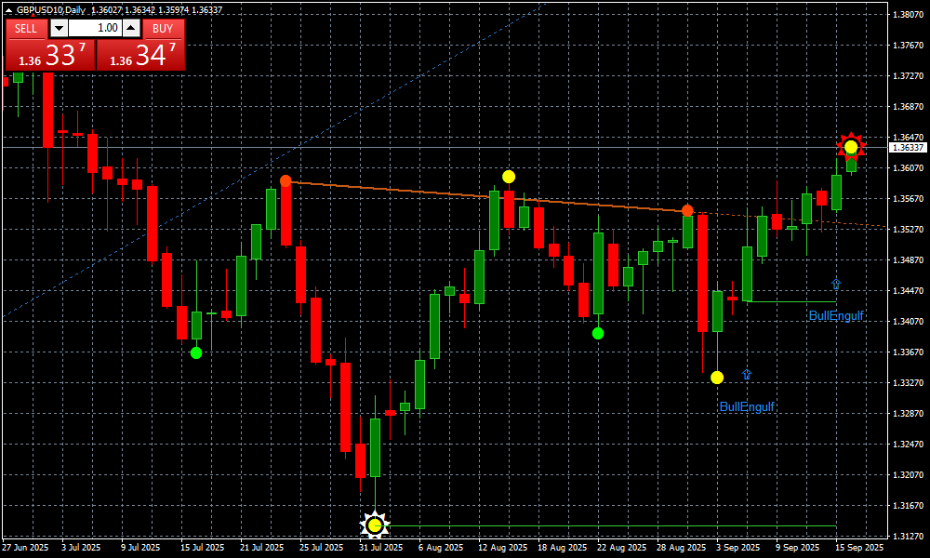Click the current price label 1.36337
930x558 pixels.
908,147
